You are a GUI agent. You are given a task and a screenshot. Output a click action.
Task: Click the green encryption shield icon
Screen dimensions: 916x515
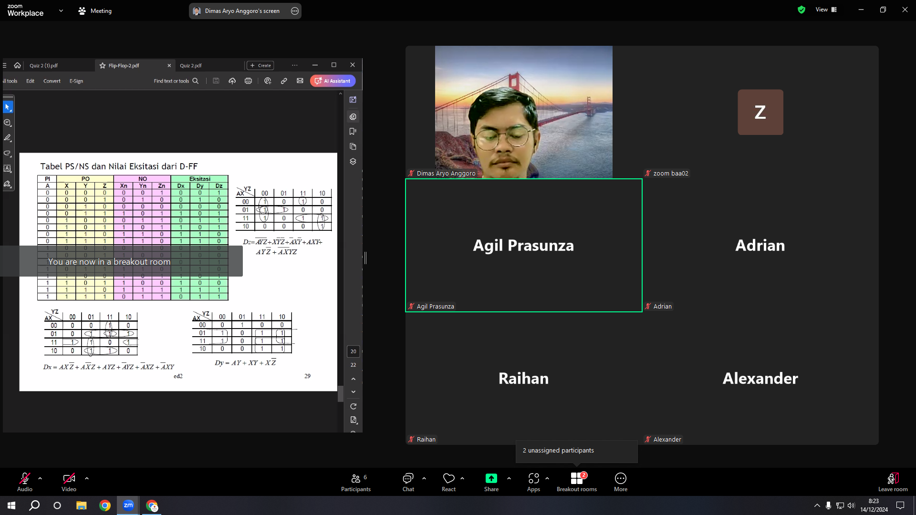coord(801,10)
